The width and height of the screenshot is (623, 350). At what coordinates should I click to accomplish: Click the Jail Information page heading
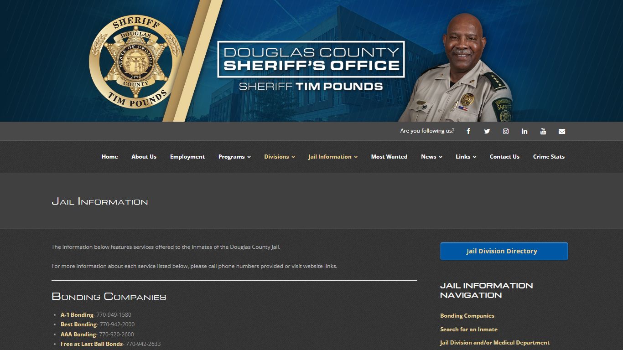click(100, 201)
